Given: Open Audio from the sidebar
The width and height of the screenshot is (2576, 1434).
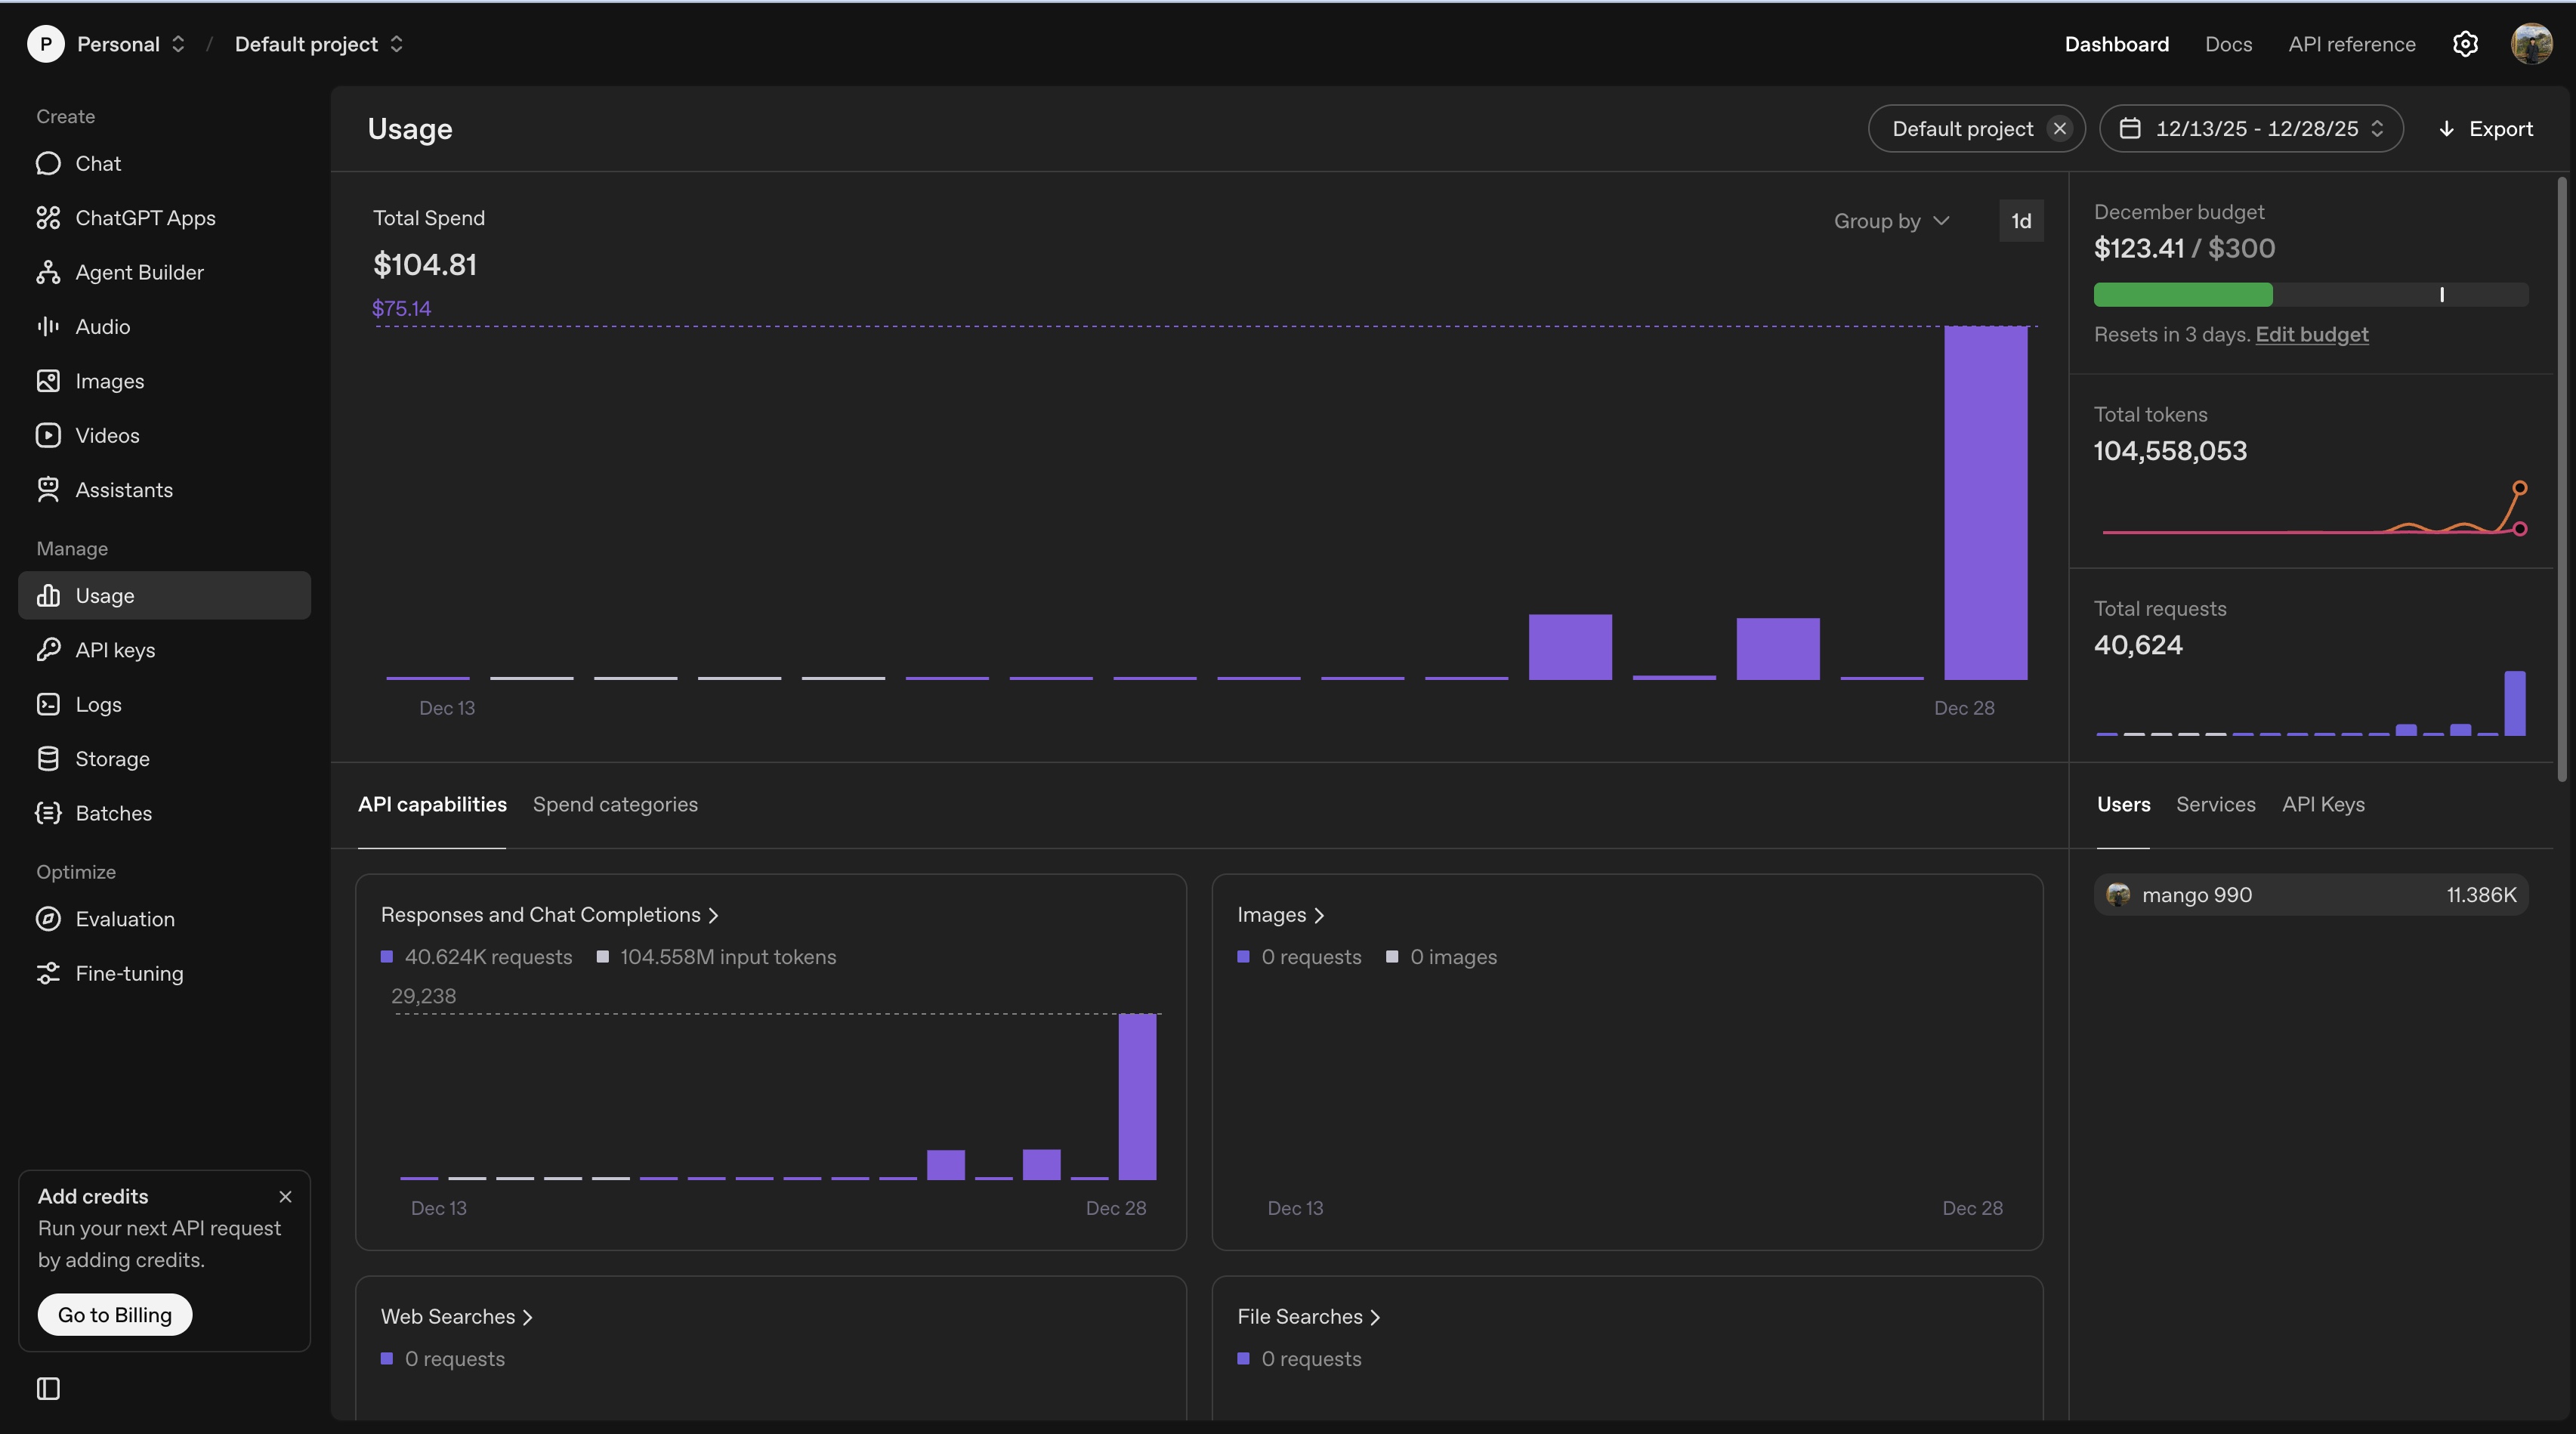Looking at the screenshot, I should click(102, 327).
